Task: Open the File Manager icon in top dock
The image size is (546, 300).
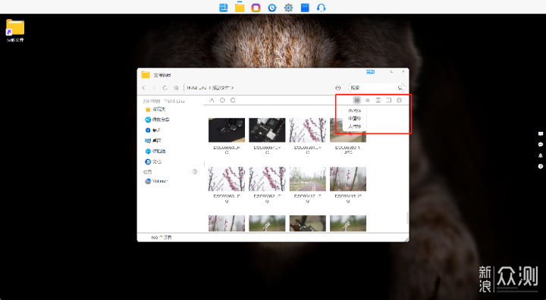Action: 240,8
